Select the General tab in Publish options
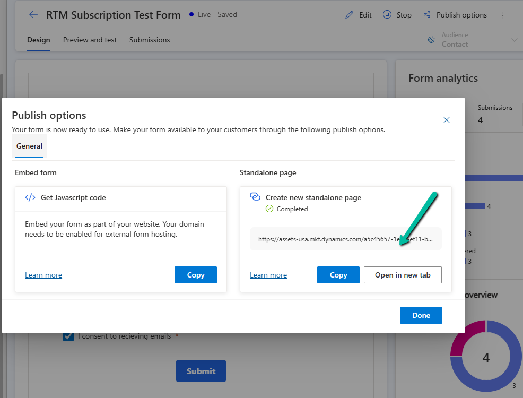The width and height of the screenshot is (523, 398). click(x=29, y=146)
